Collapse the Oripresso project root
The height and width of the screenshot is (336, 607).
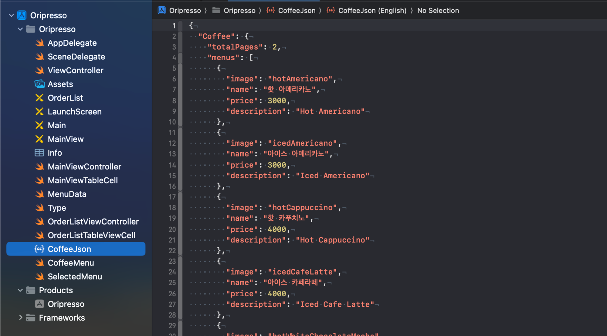click(x=12, y=15)
